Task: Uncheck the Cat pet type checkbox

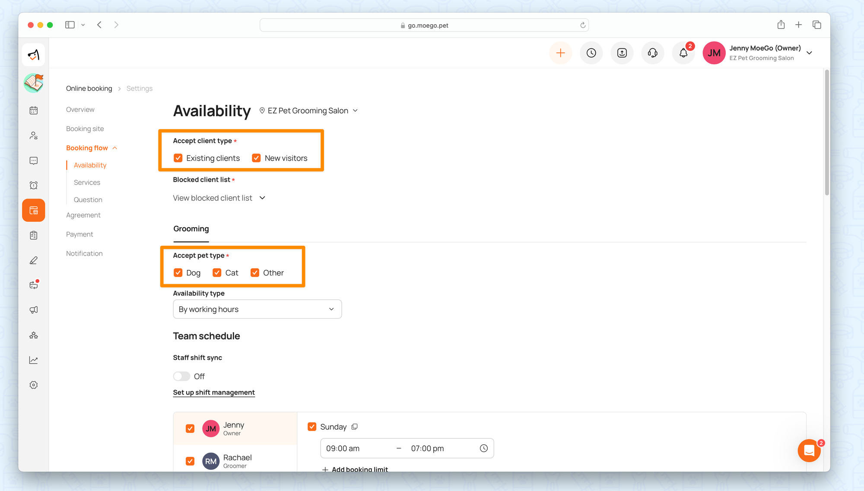Action: coord(217,272)
